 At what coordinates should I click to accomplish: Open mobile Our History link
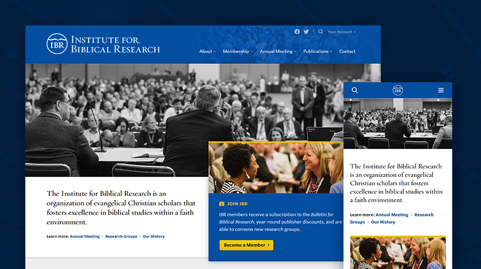point(383,222)
